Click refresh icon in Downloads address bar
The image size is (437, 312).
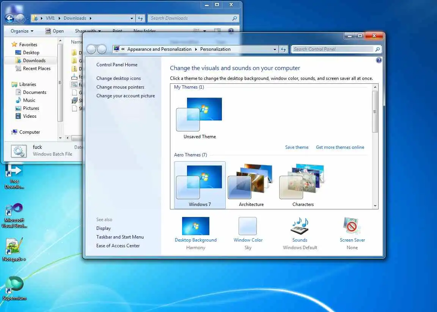[140, 18]
